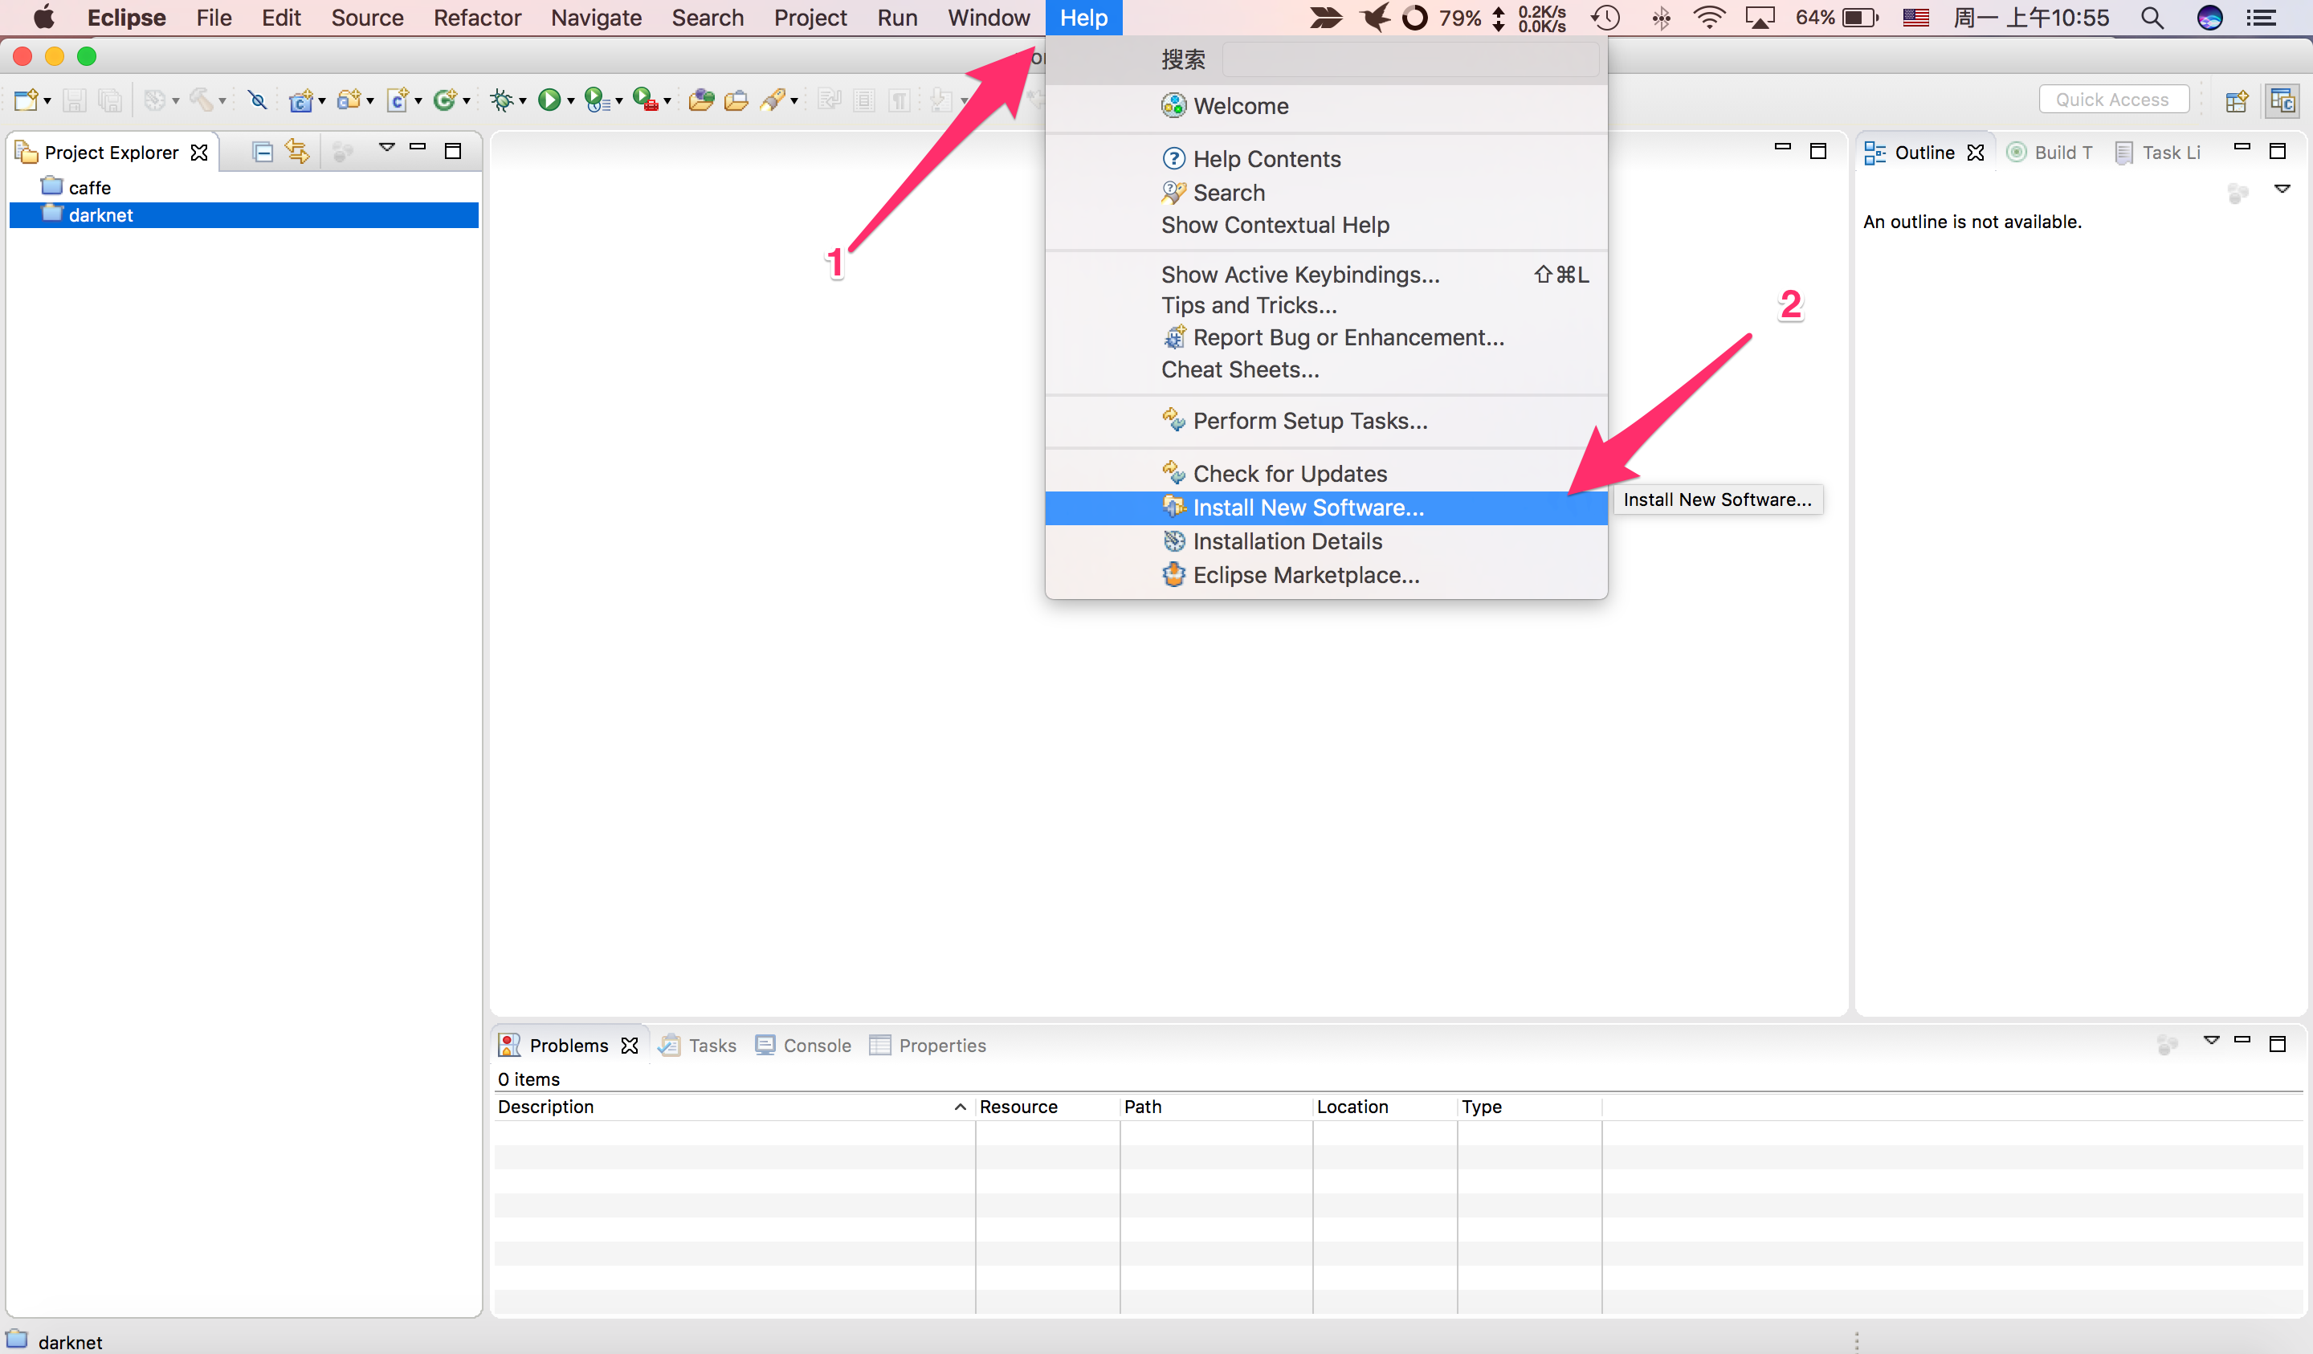The height and width of the screenshot is (1354, 2313).
Task: Select the caffe project
Action: [x=76, y=187]
